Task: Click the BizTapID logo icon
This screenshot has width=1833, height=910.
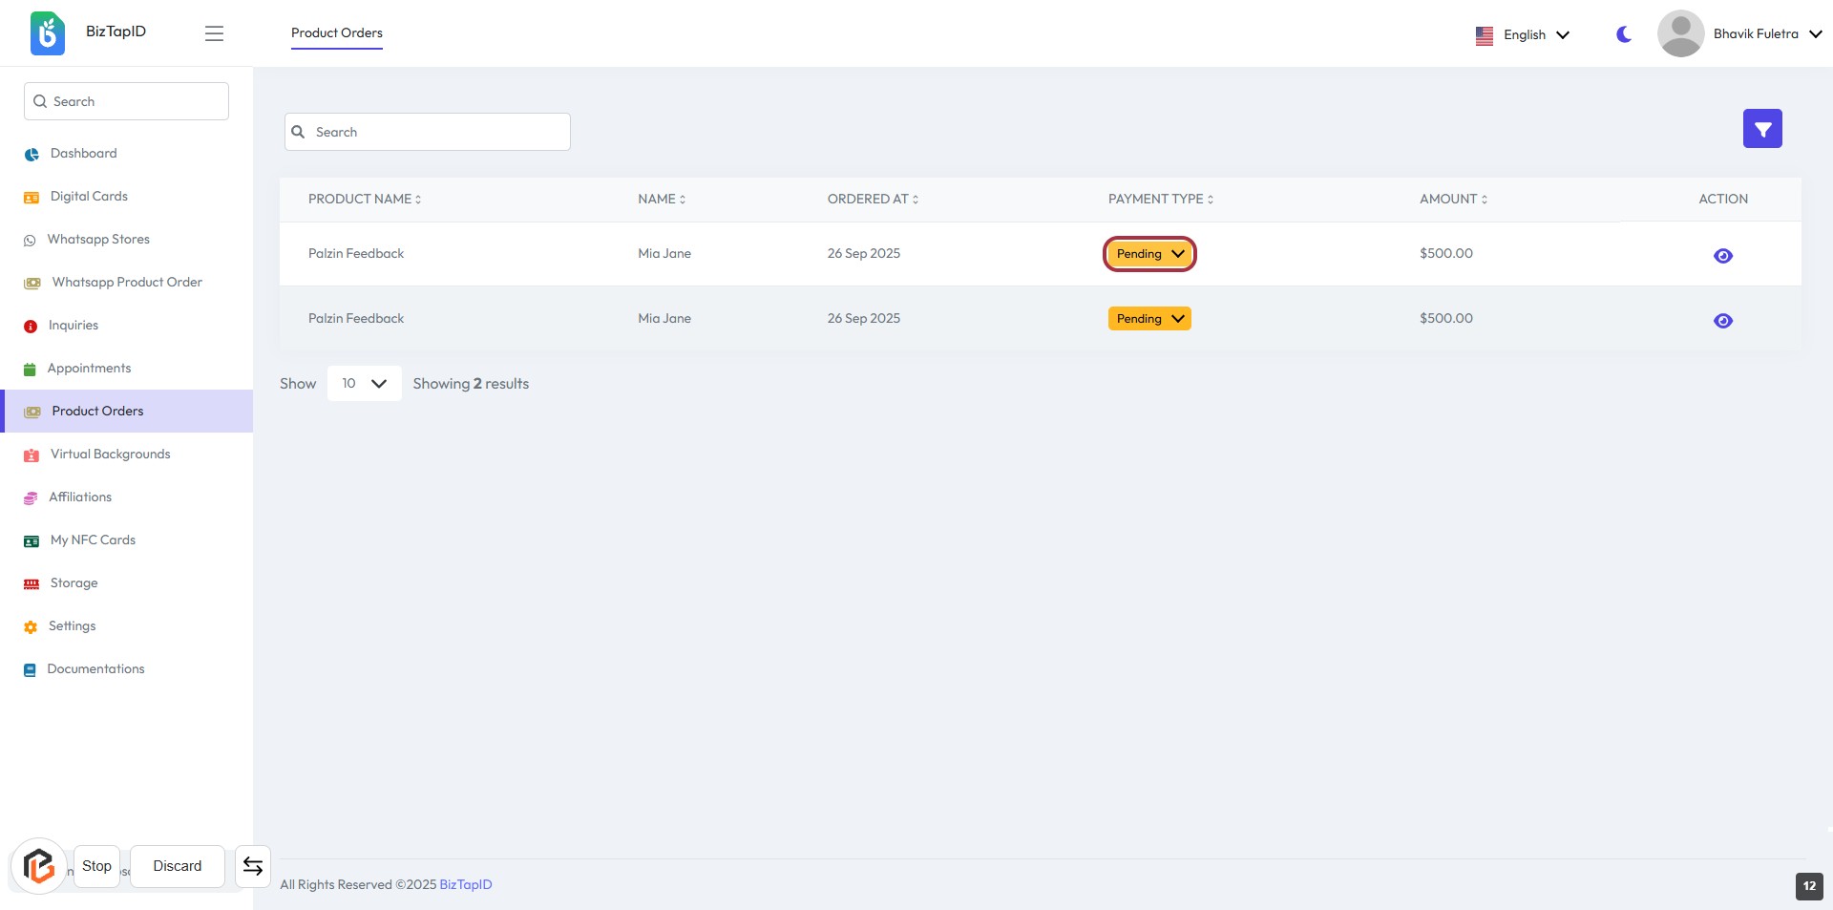Action: point(47,33)
